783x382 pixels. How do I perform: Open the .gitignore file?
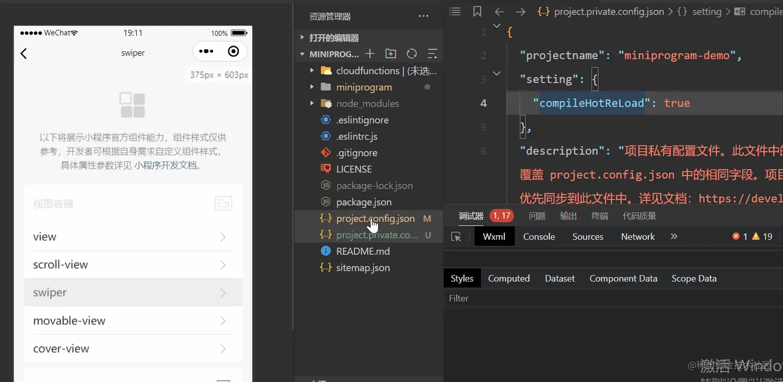click(x=369, y=153)
